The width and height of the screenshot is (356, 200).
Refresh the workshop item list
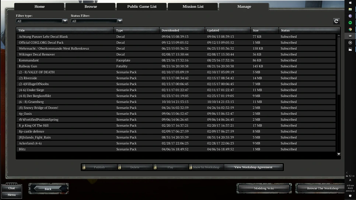pos(336,21)
